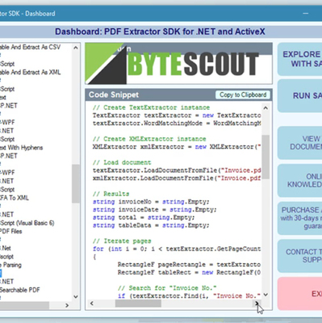Click the 'string total = string.Empty;' line
322x323 pixels.
coord(144,217)
